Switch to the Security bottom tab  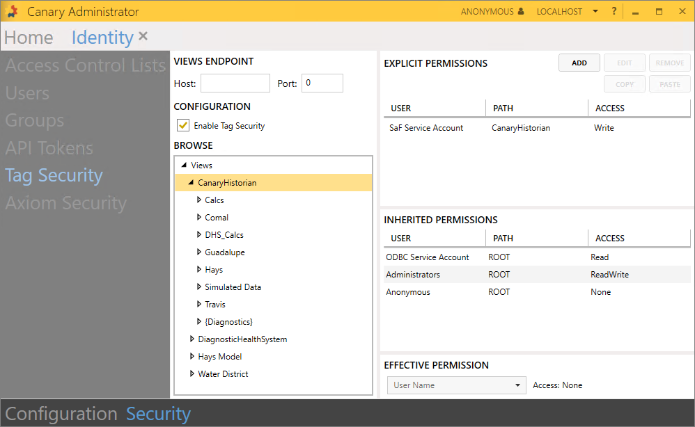[x=158, y=414]
